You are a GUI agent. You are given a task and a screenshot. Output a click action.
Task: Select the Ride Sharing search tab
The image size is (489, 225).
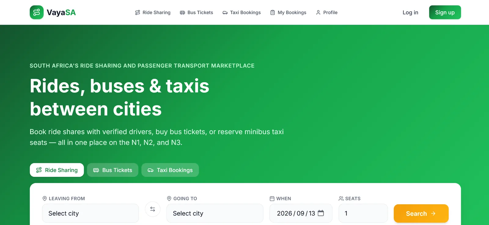(x=57, y=170)
